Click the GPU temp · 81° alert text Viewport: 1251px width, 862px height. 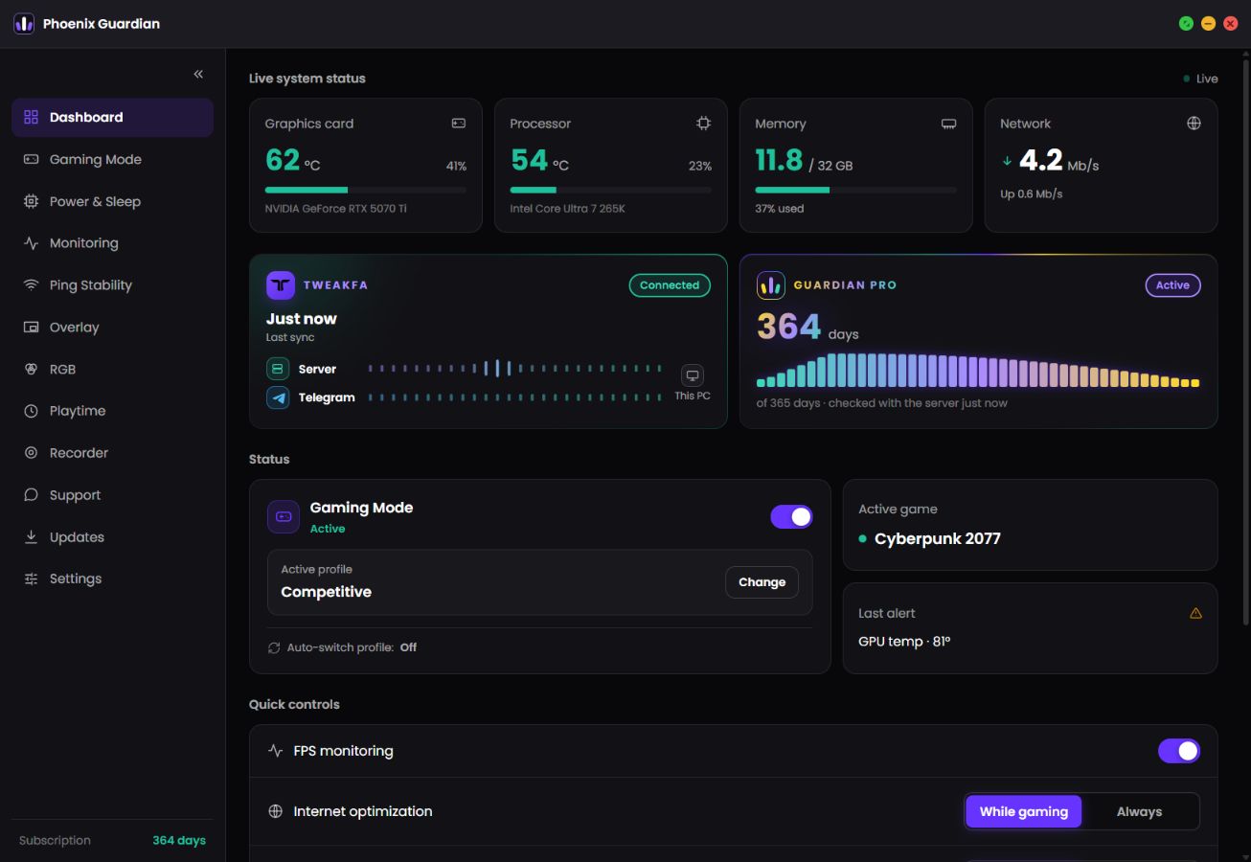coord(904,642)
